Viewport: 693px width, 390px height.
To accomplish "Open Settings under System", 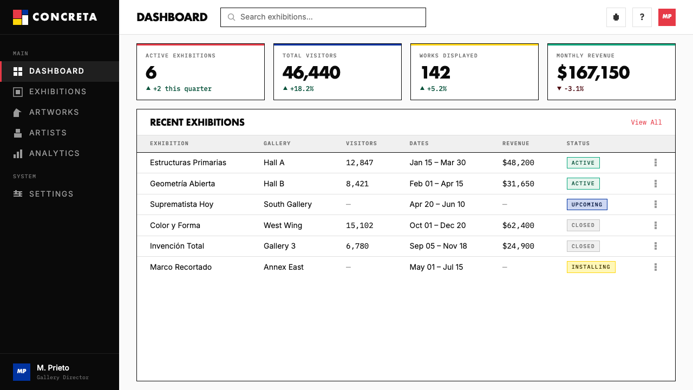I will click(60, 194).
